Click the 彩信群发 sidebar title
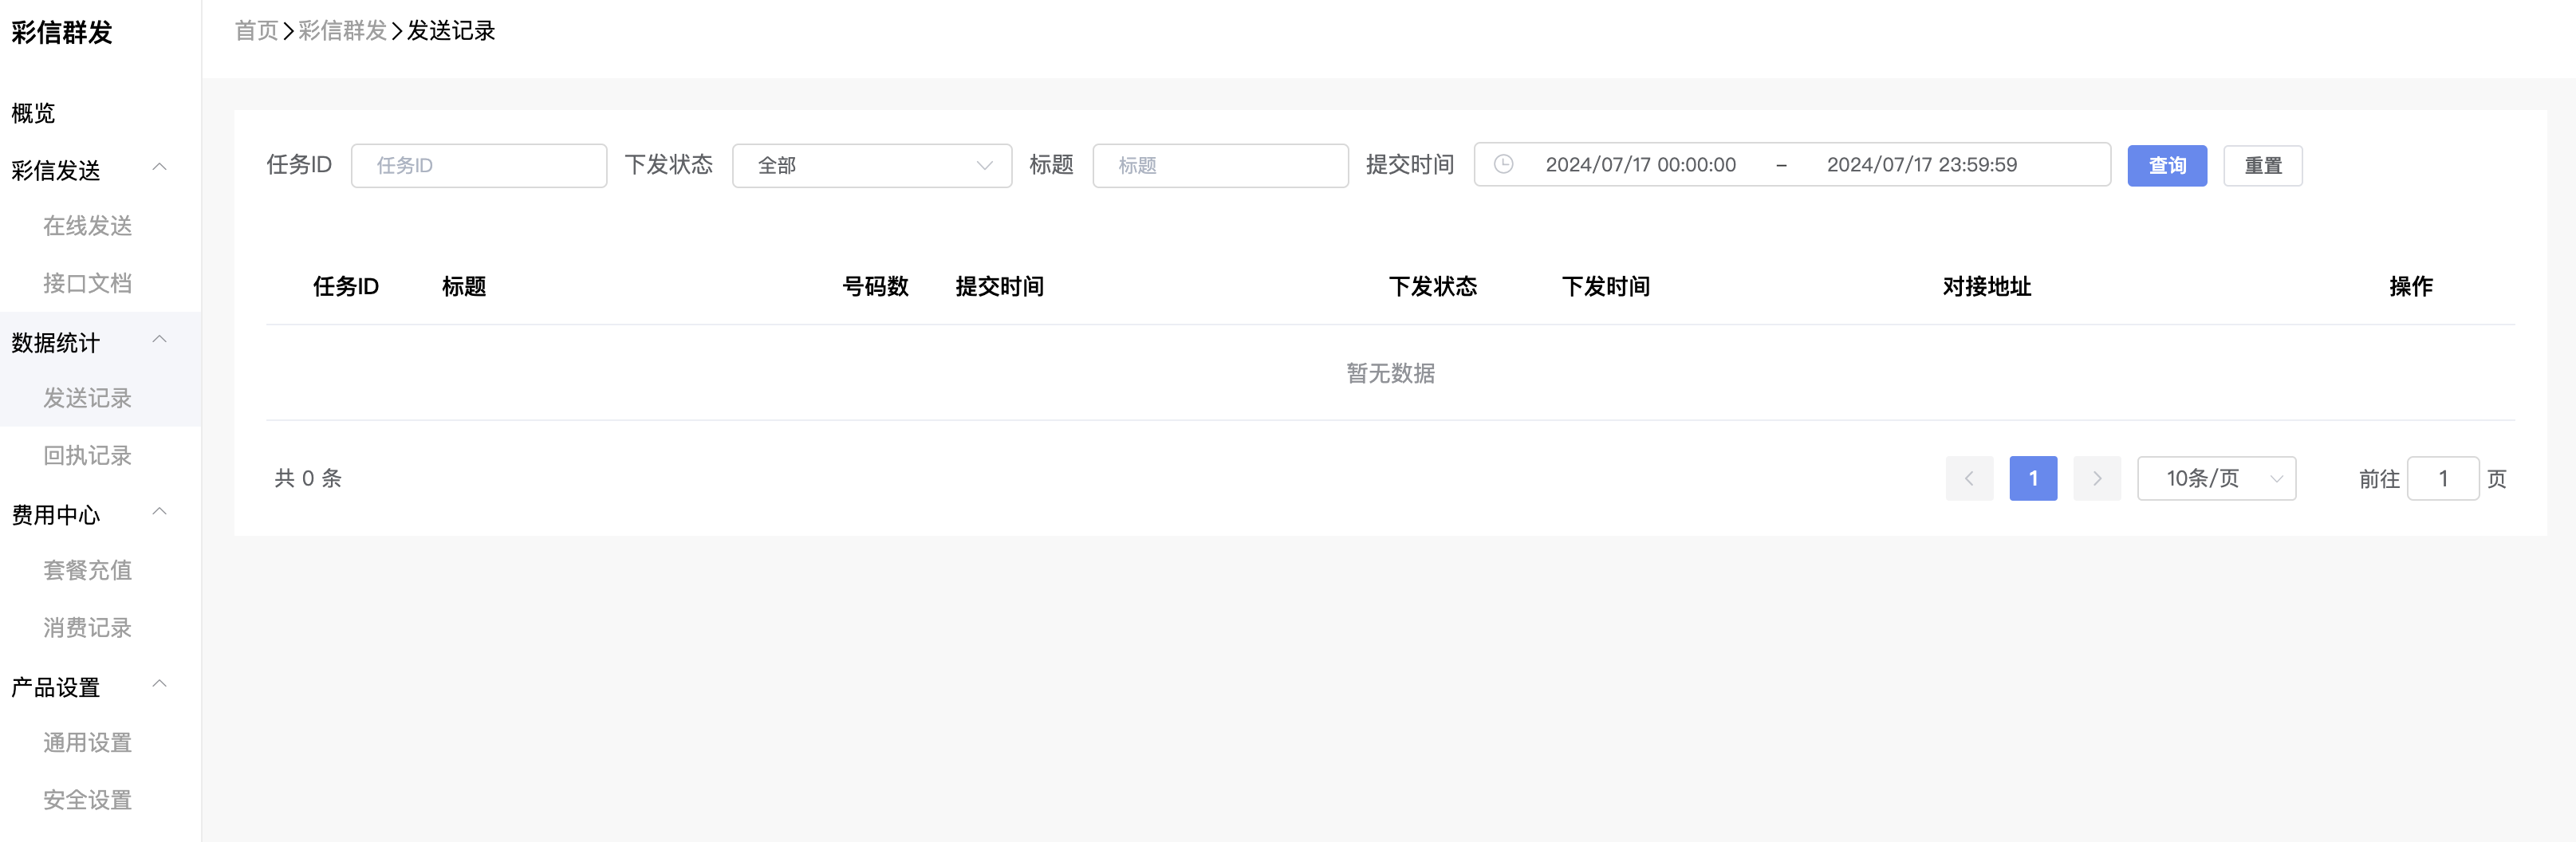Viewport: 2576px width, 842px height. pyautogui.click(x=62, y=32)
